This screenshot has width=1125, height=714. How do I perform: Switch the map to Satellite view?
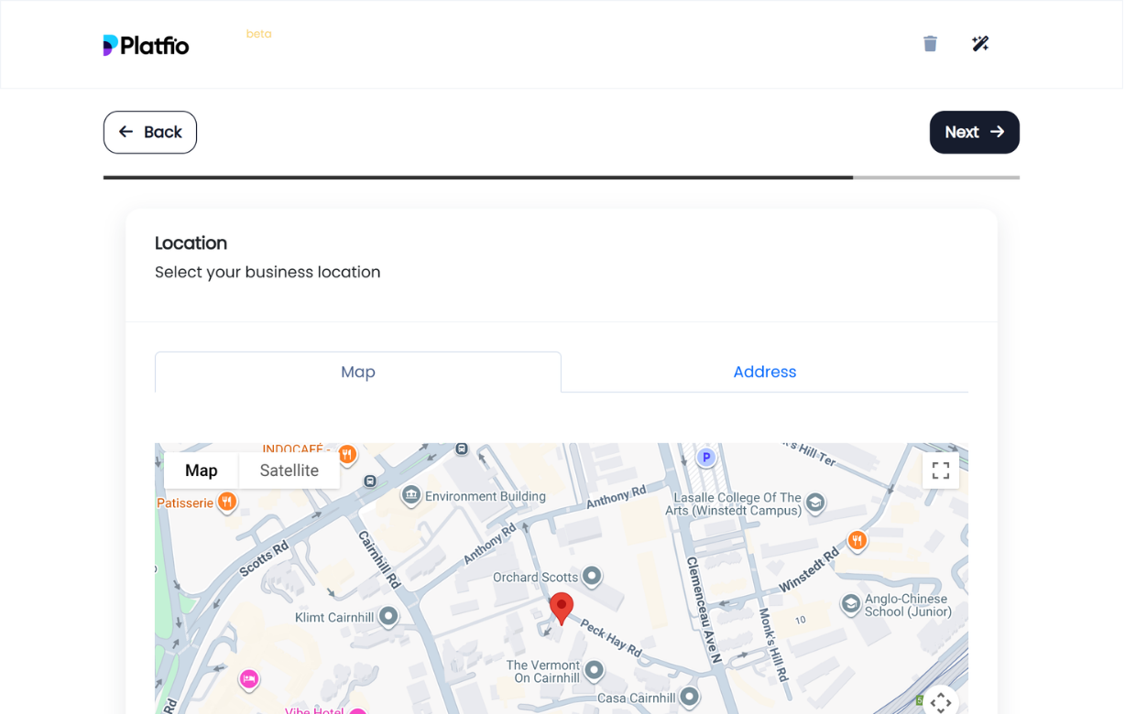pyautogui.click(x=289, y=470)
